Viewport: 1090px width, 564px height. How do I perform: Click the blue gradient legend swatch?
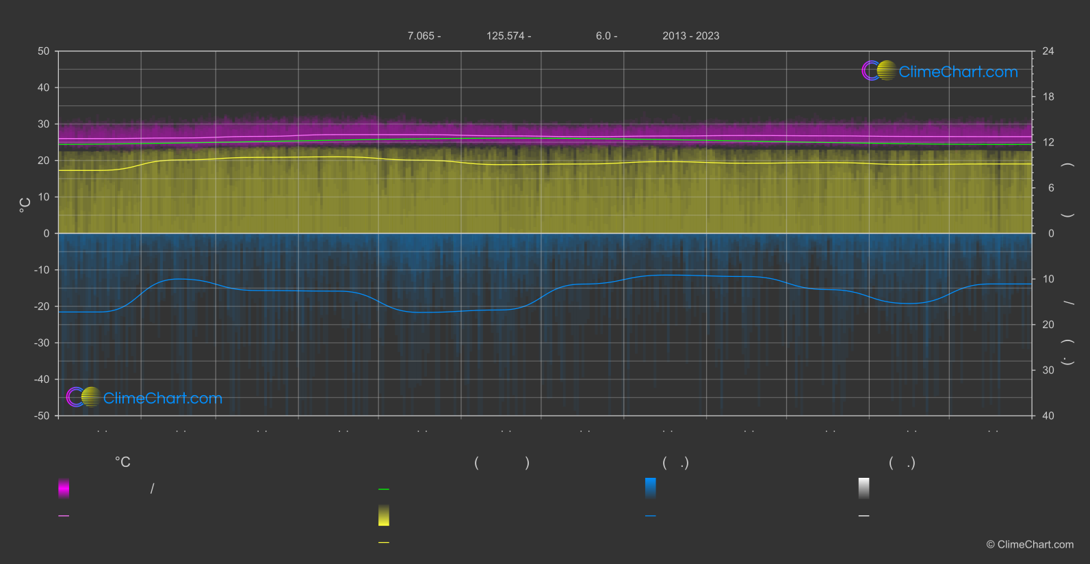point(651,488)
